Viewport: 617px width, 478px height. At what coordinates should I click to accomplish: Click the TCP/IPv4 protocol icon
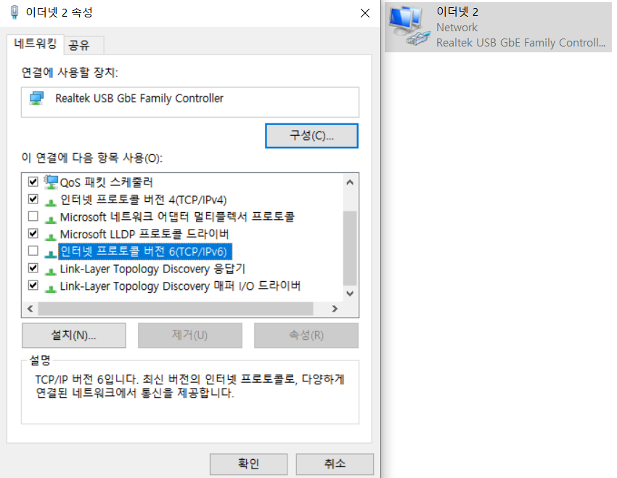tap(50, 202)
